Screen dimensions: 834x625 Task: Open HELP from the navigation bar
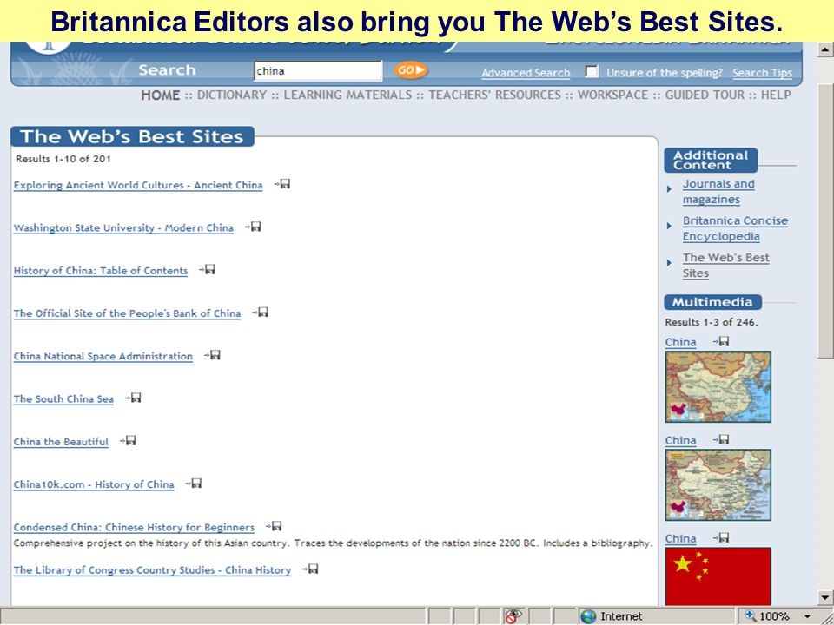tap(776, 95)
